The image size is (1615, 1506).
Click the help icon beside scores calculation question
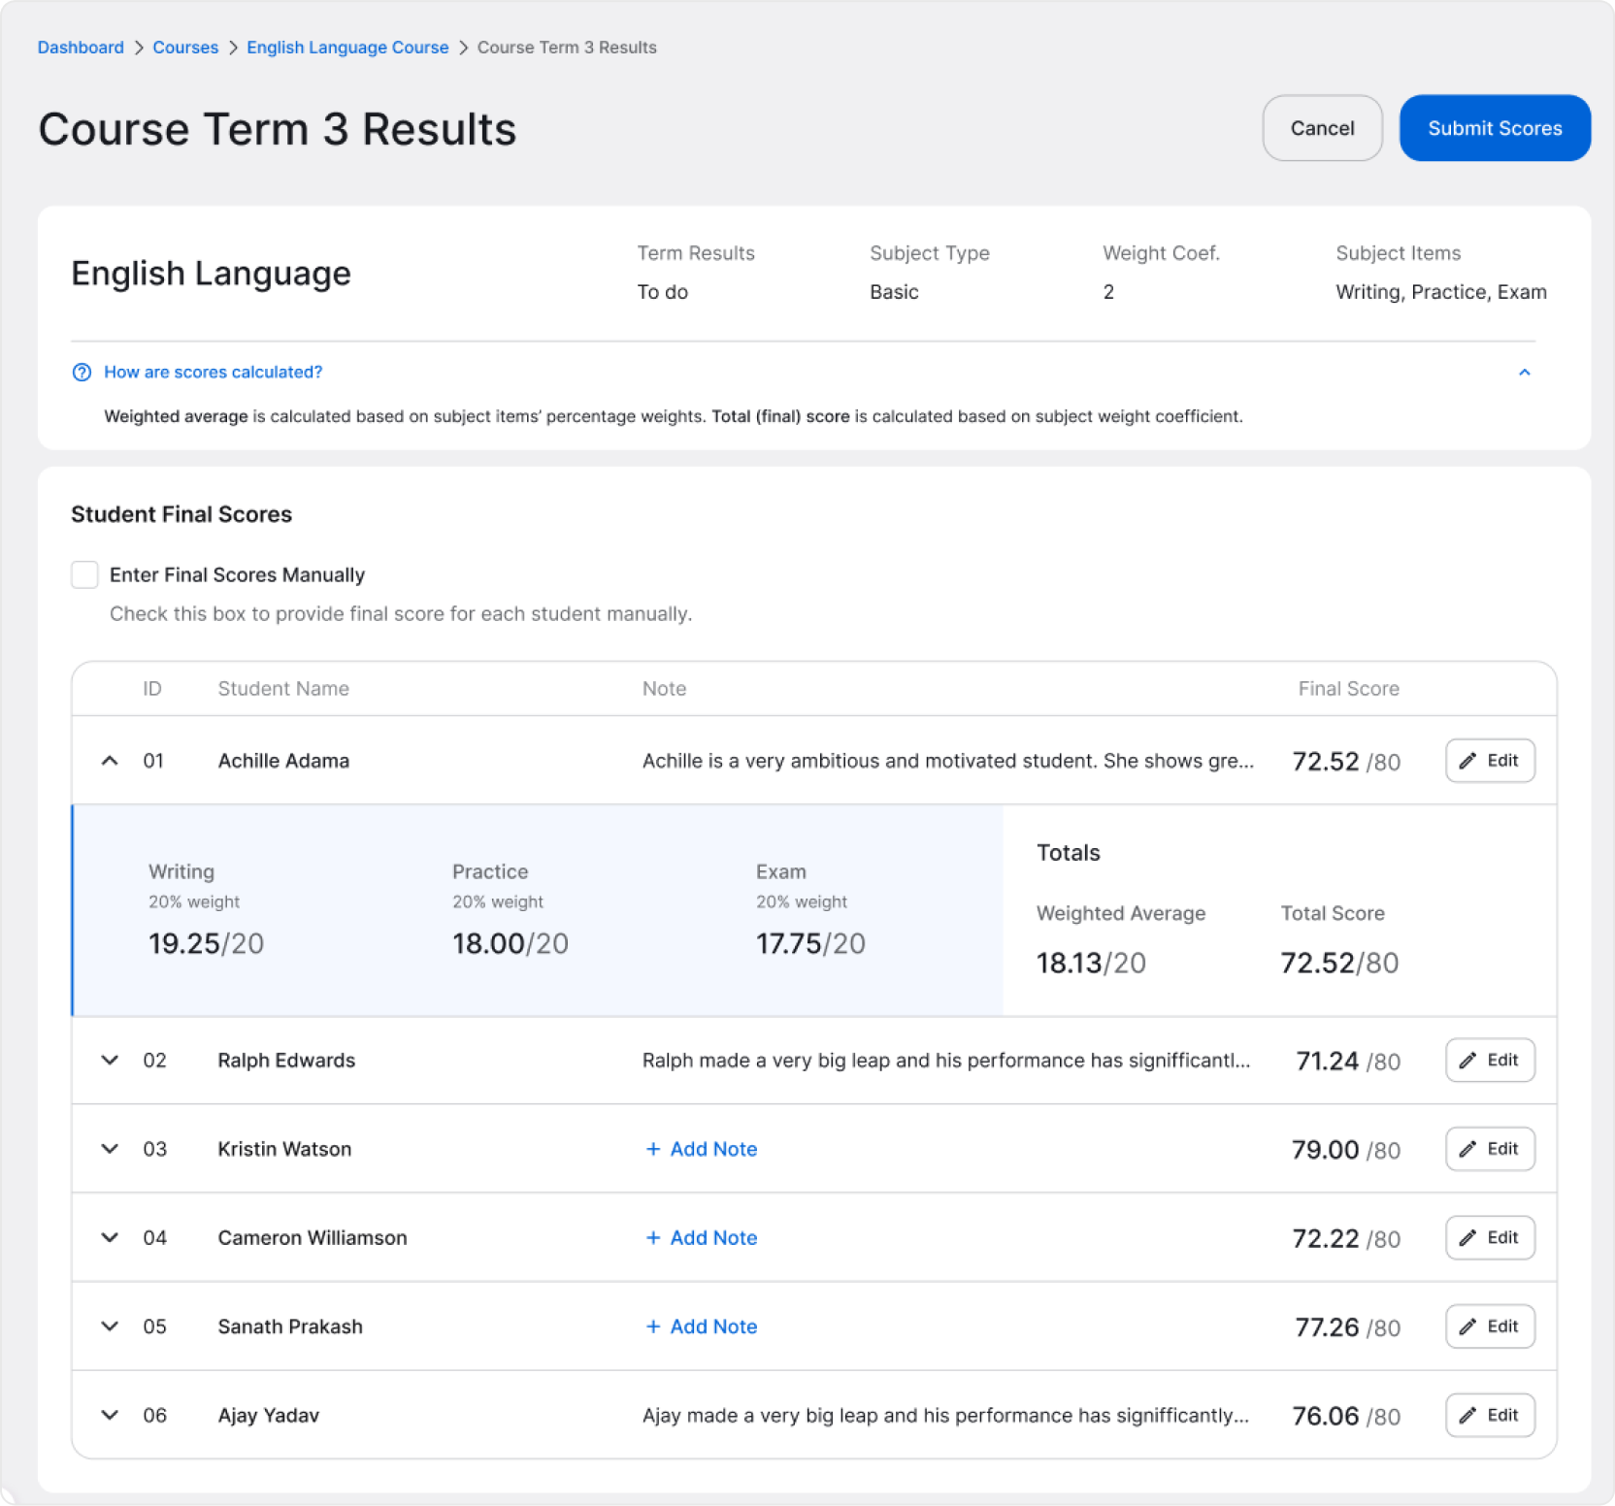[82, 372]
